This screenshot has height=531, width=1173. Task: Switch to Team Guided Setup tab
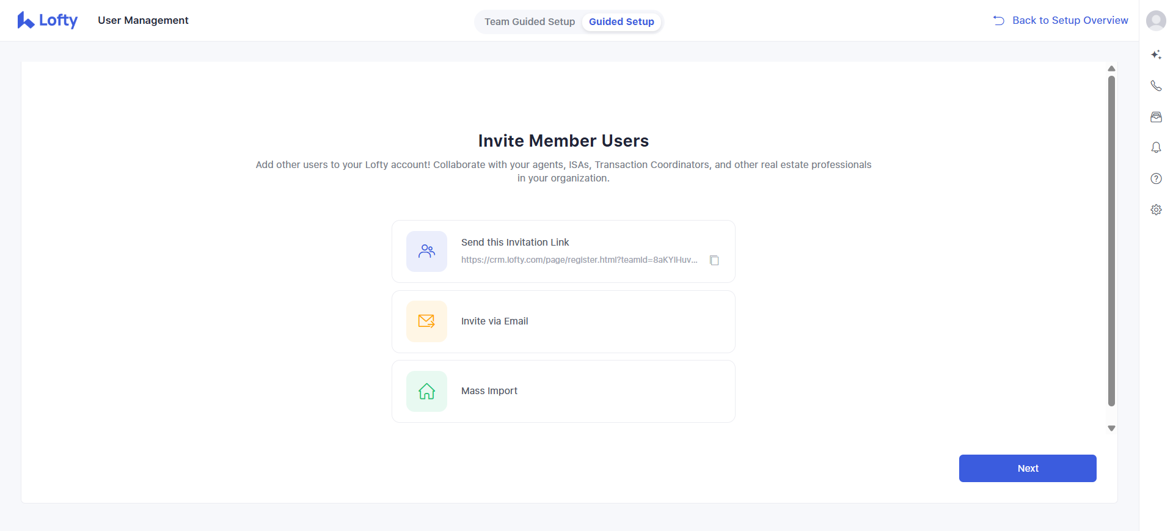[x=530, y=22]
